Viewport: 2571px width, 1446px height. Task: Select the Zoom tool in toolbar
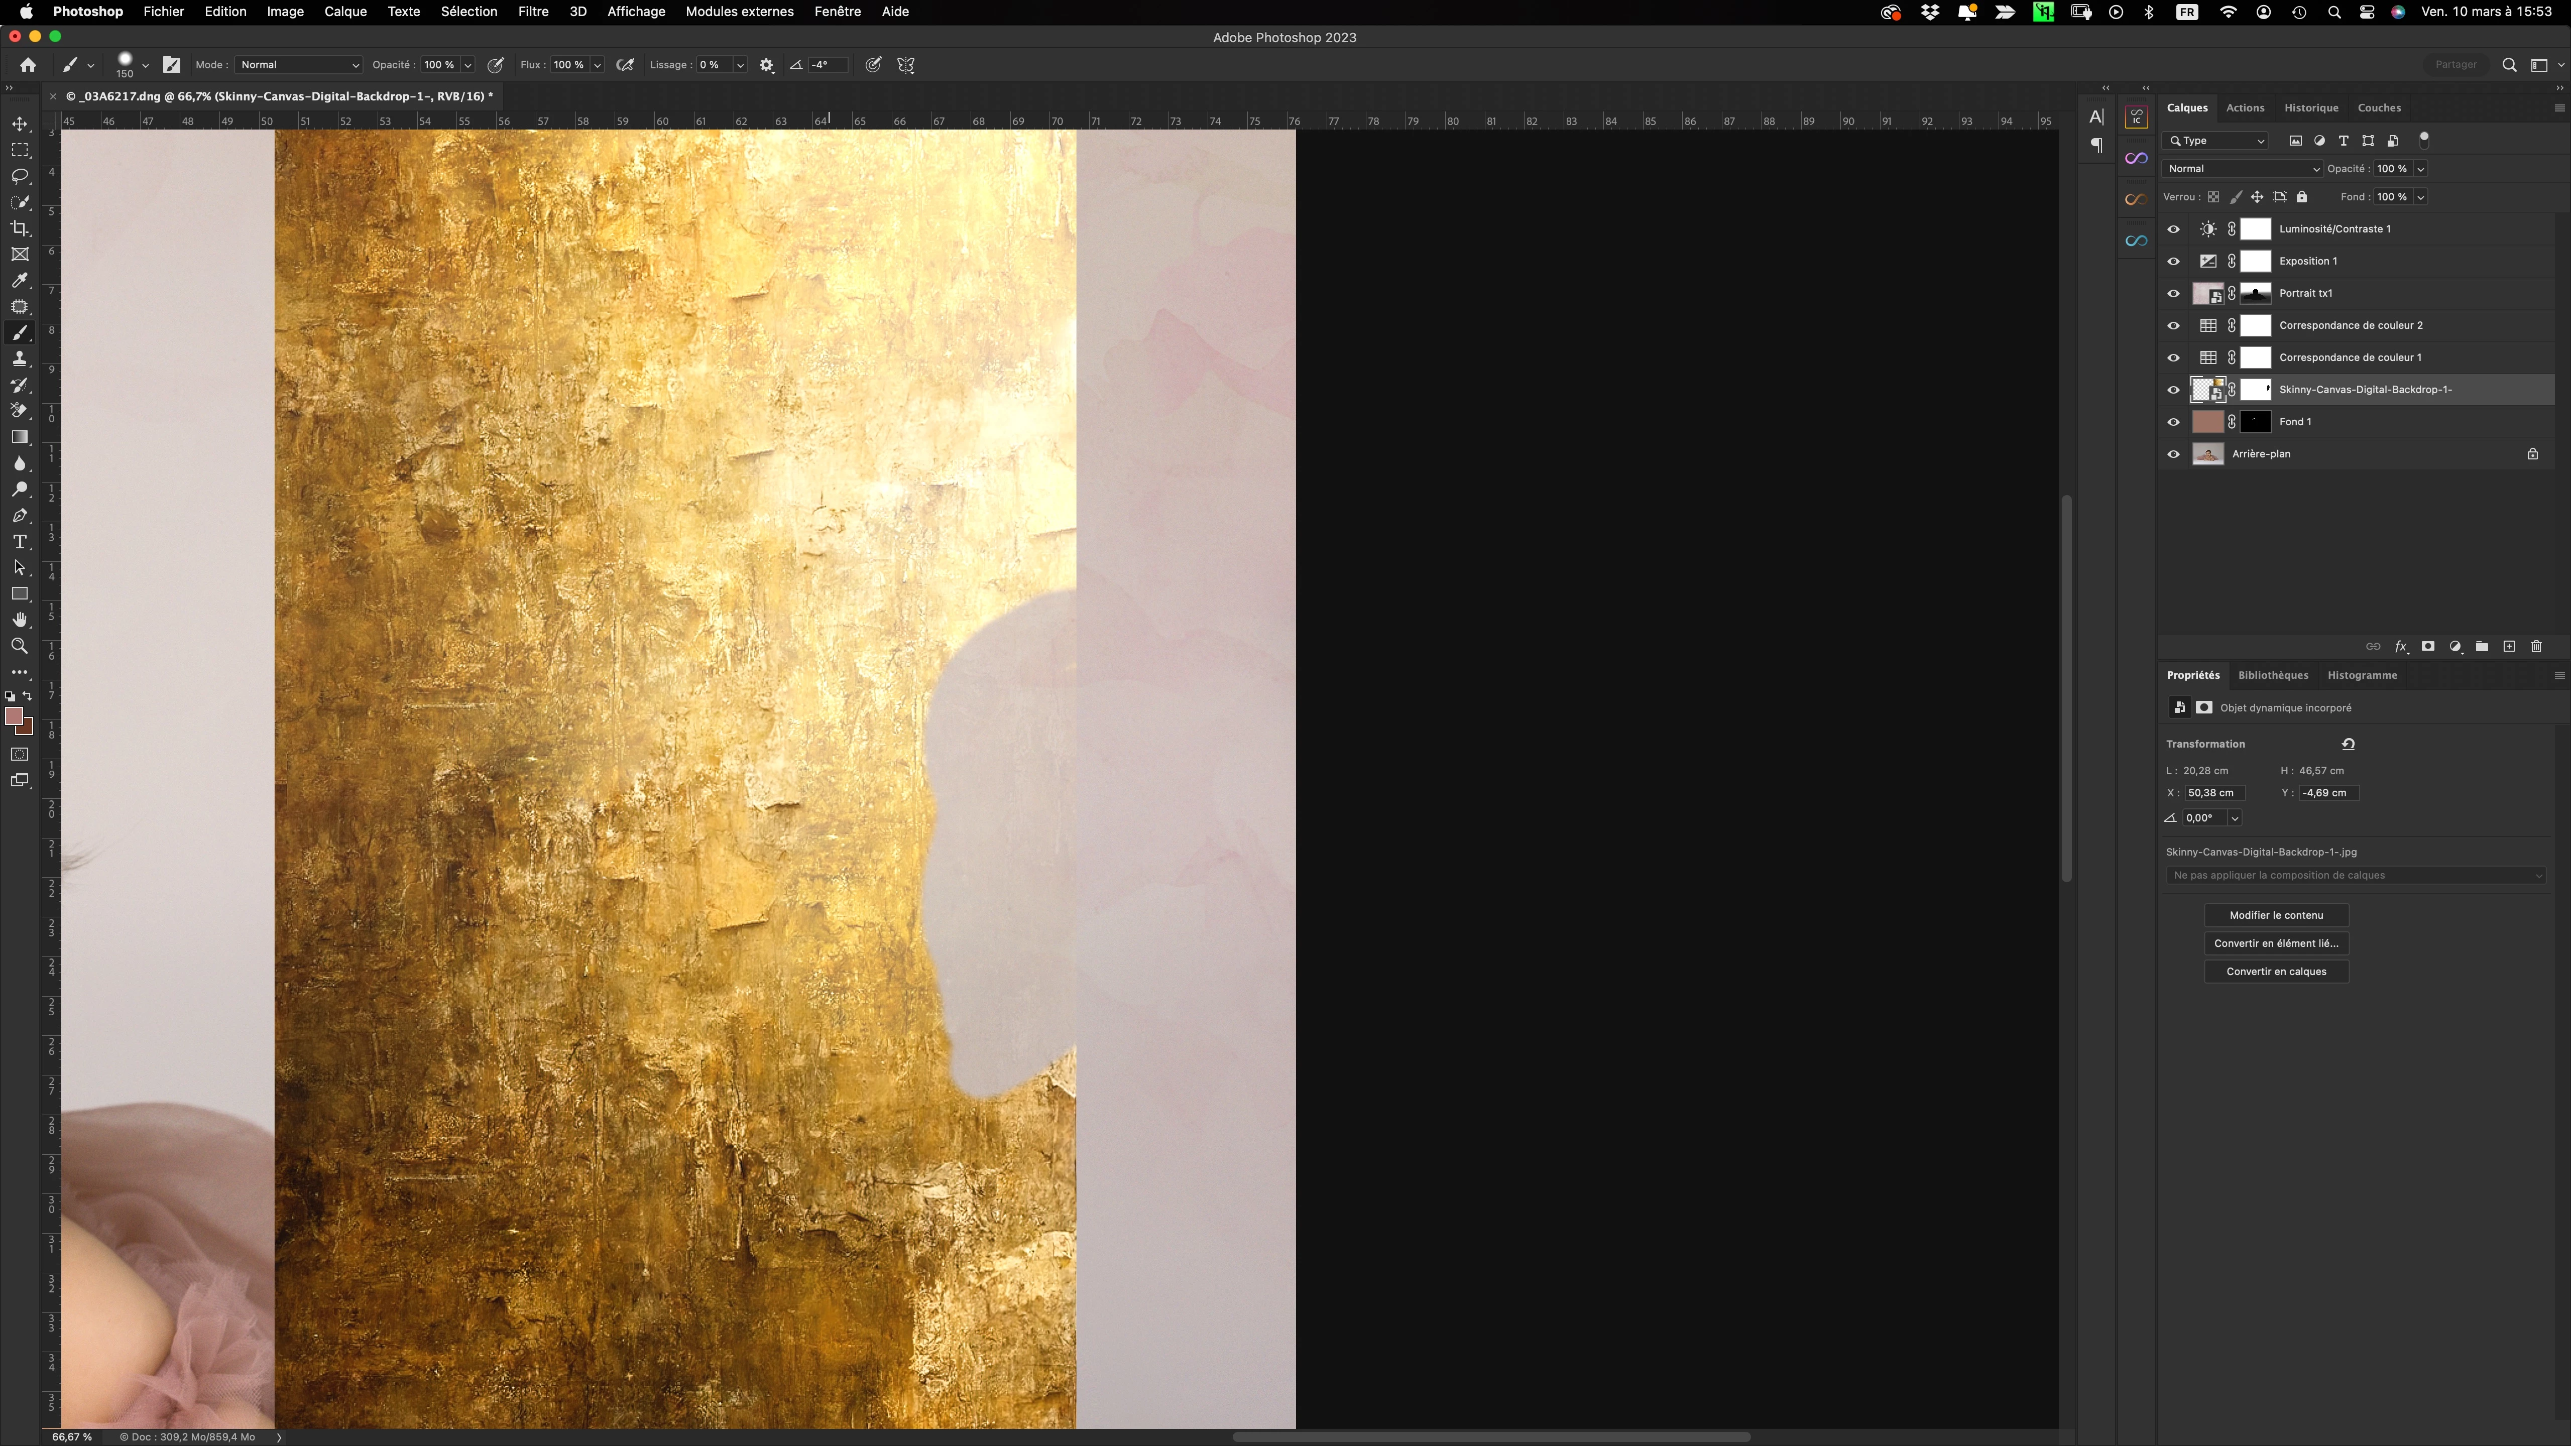click(x=20, y=647)
